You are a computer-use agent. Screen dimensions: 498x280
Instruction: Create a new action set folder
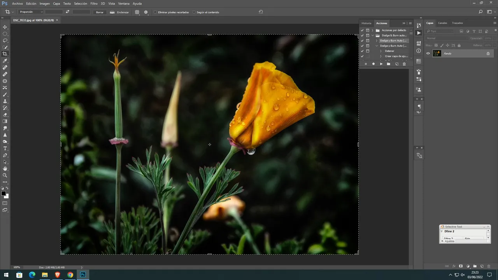[x=389, y=64]
